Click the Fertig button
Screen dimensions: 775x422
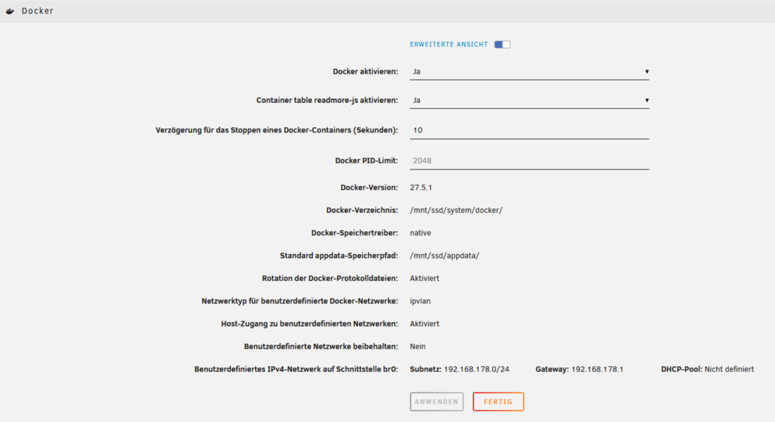(498, 402)
